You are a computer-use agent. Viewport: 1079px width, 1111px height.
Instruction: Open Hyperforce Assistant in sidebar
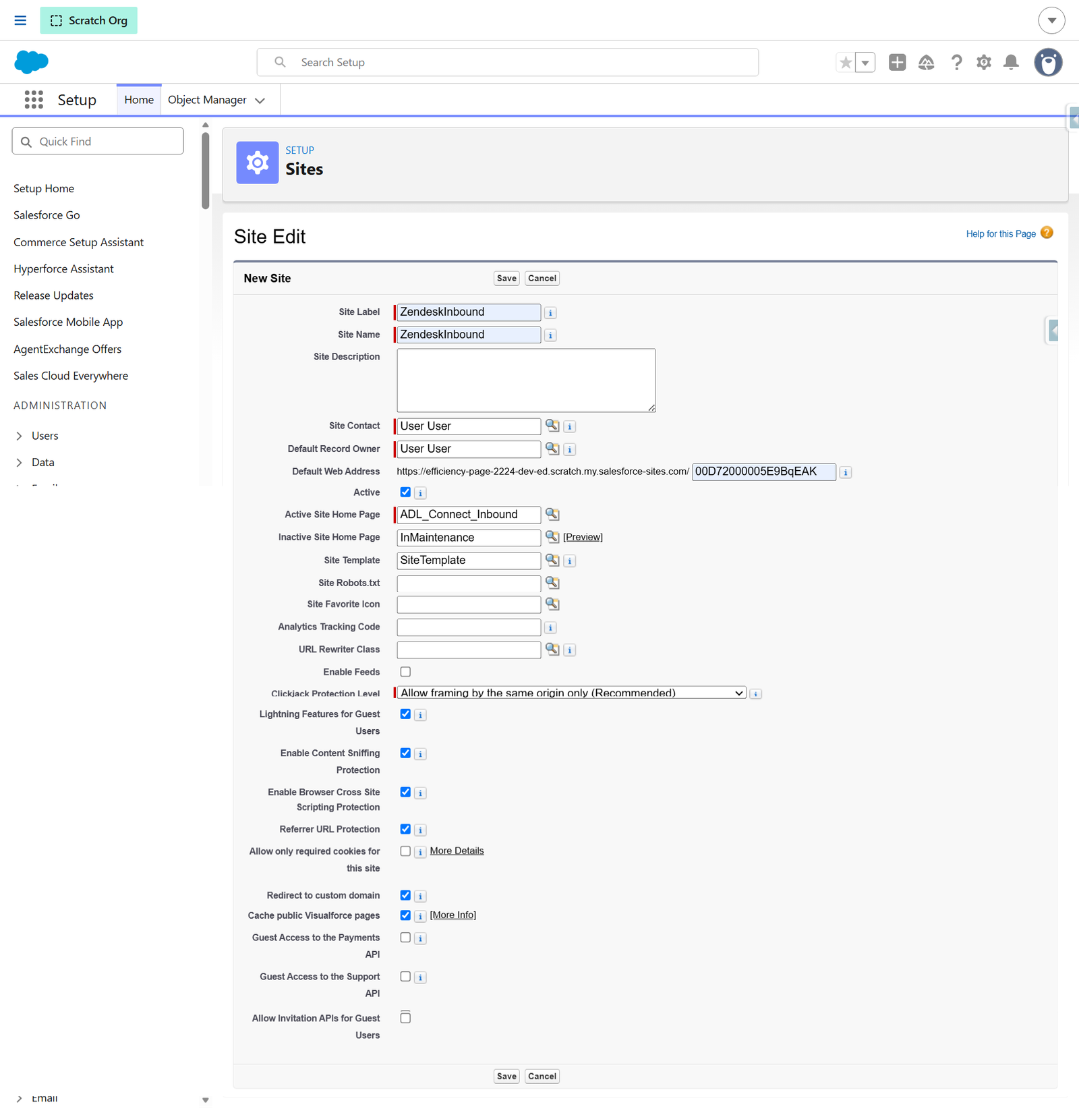pyautogui.click(x=63, y=269)
